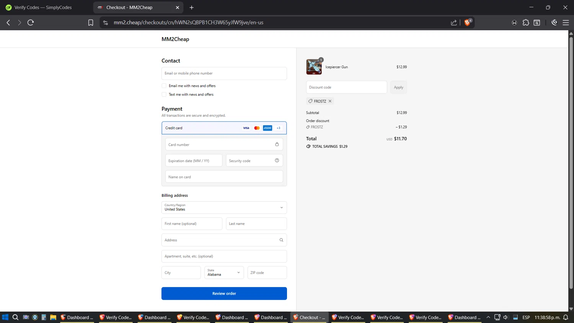The height and width of the screenshot is (323, 574).
Task: Click the Address input field
Action: [x=224, y=240]
